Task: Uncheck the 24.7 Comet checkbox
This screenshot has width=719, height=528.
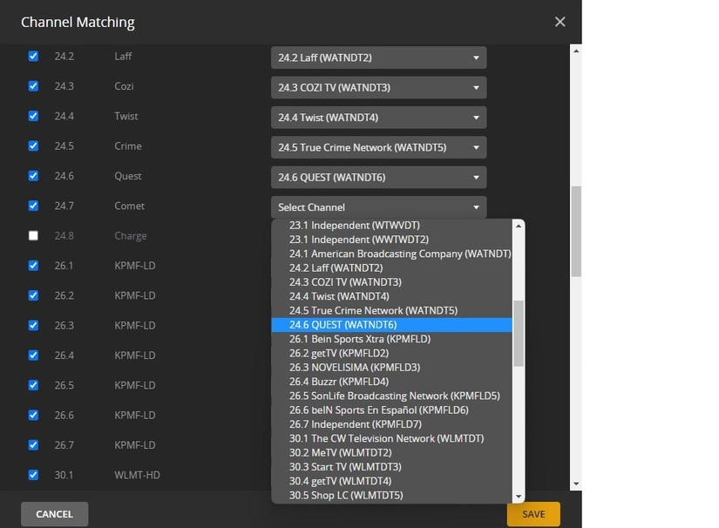Action: click(33, 206)
